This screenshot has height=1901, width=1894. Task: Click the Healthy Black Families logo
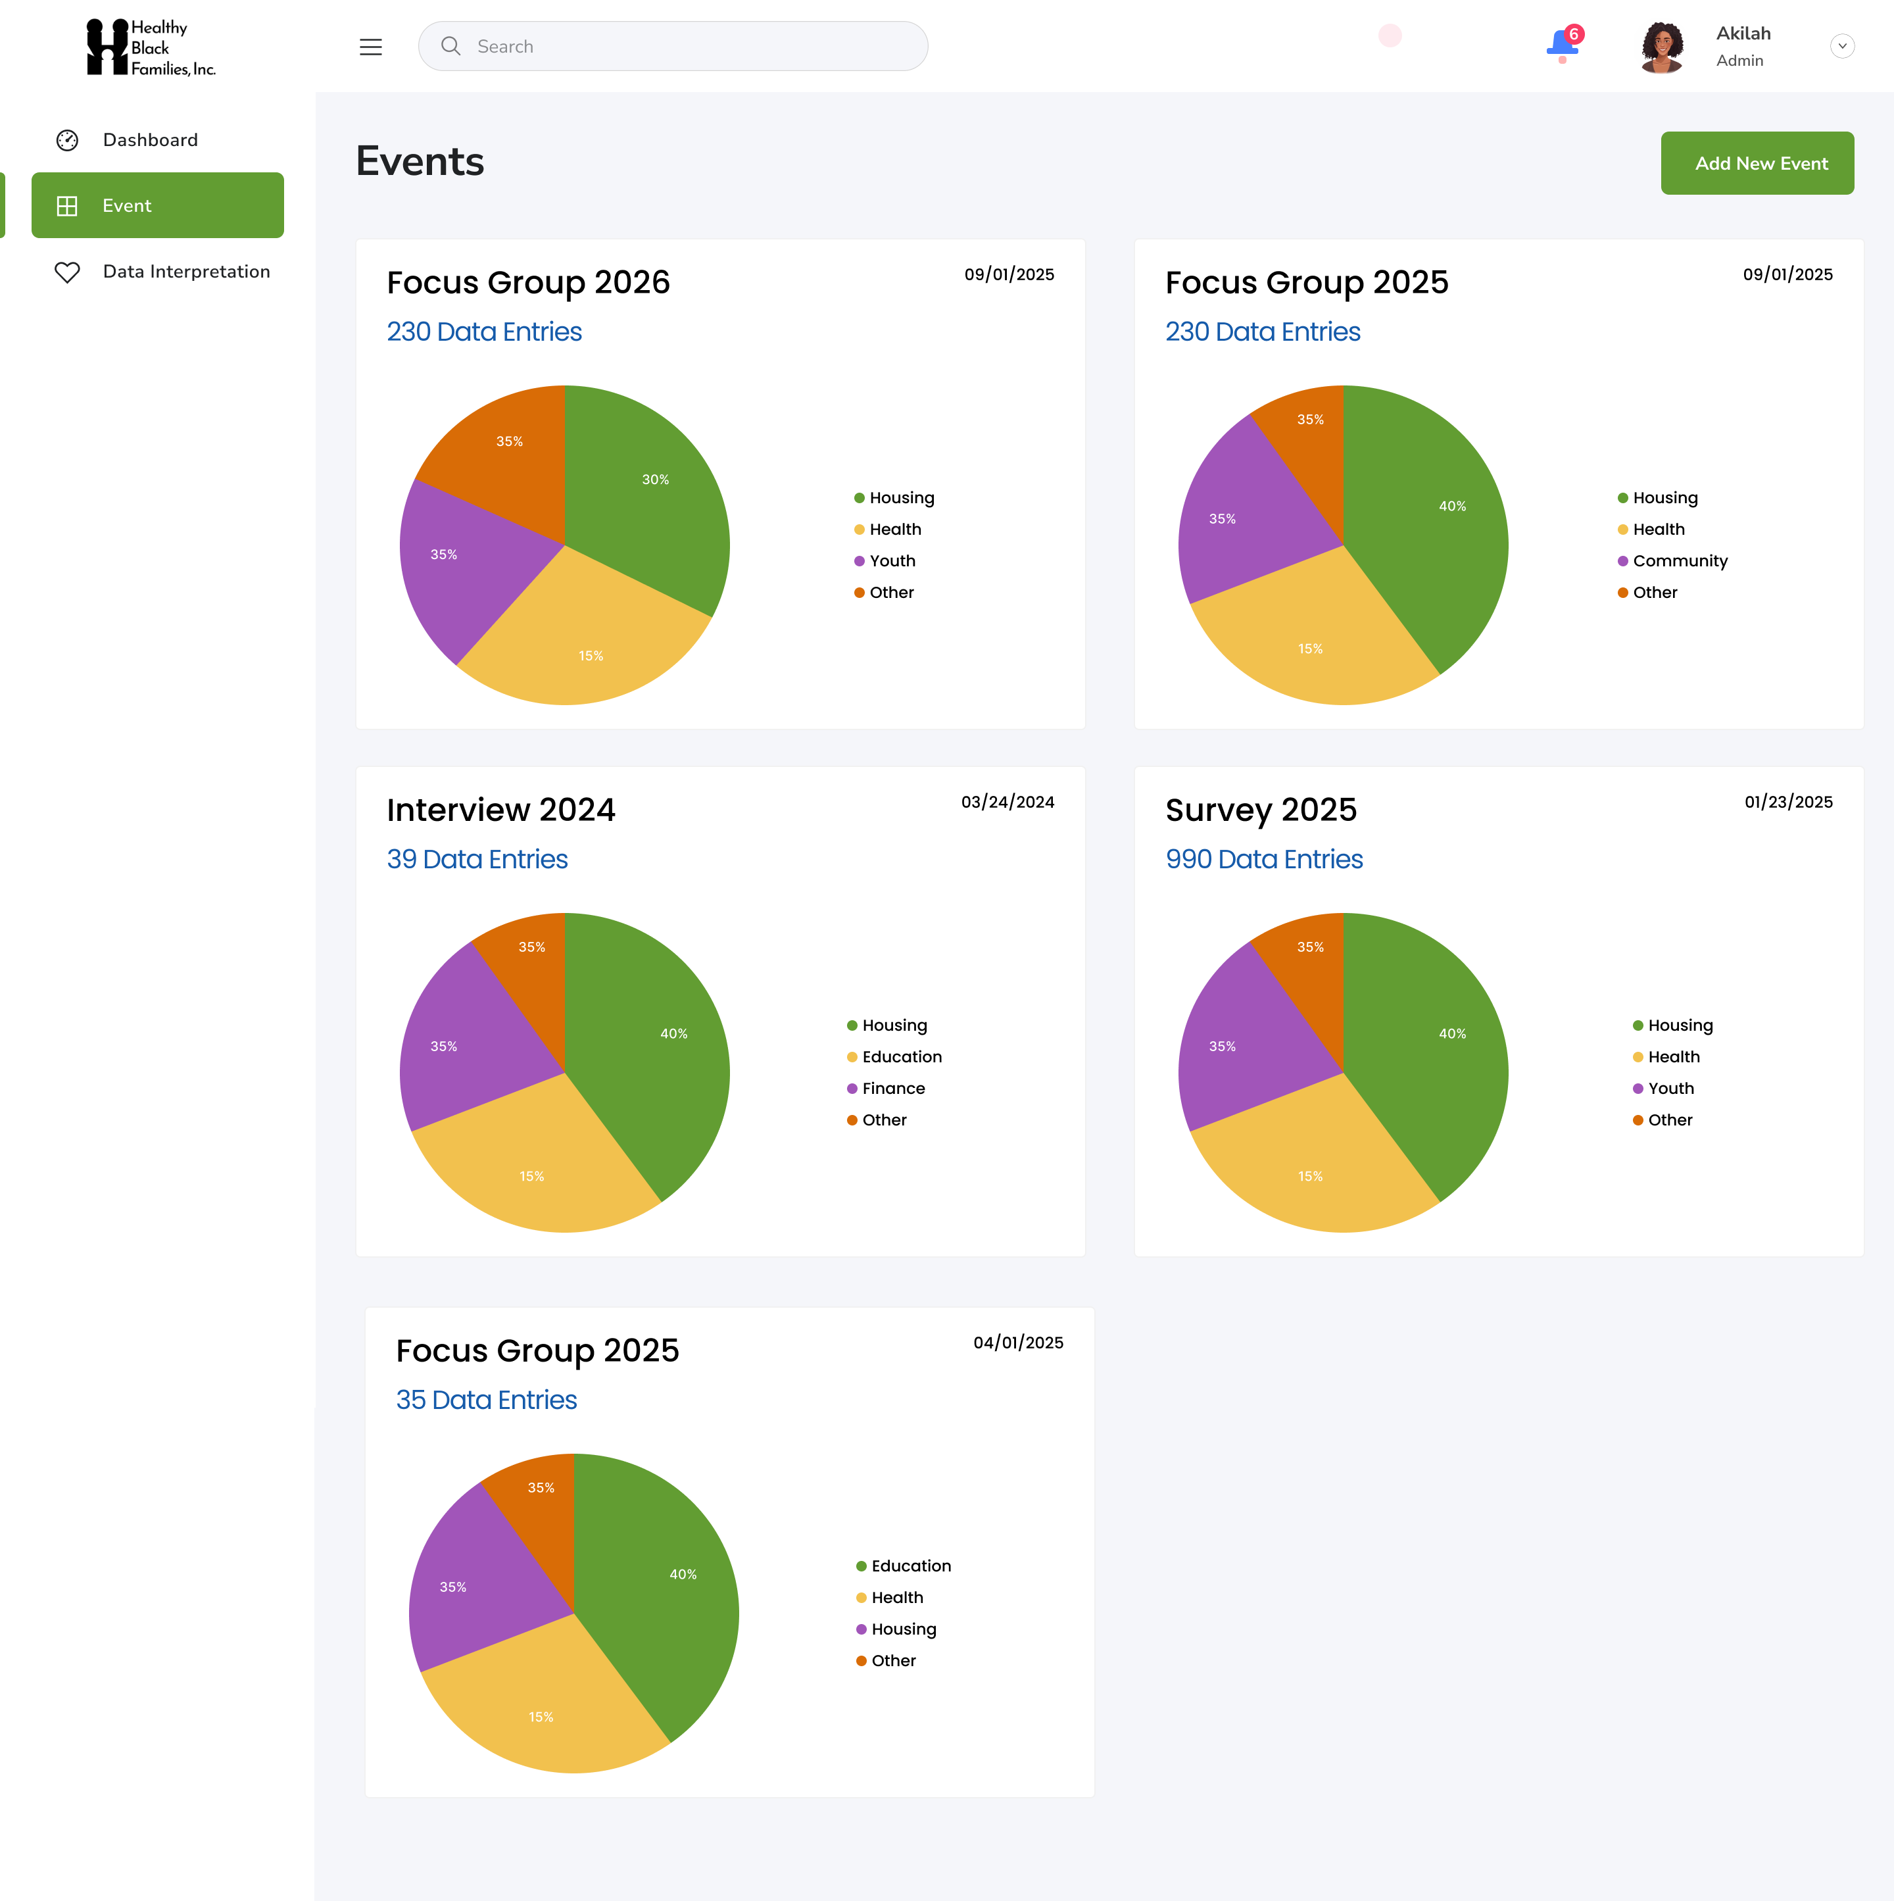coord(151,47)
